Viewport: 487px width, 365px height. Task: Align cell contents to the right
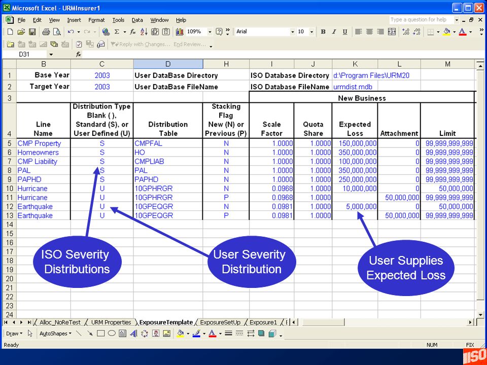click(380, 31)
